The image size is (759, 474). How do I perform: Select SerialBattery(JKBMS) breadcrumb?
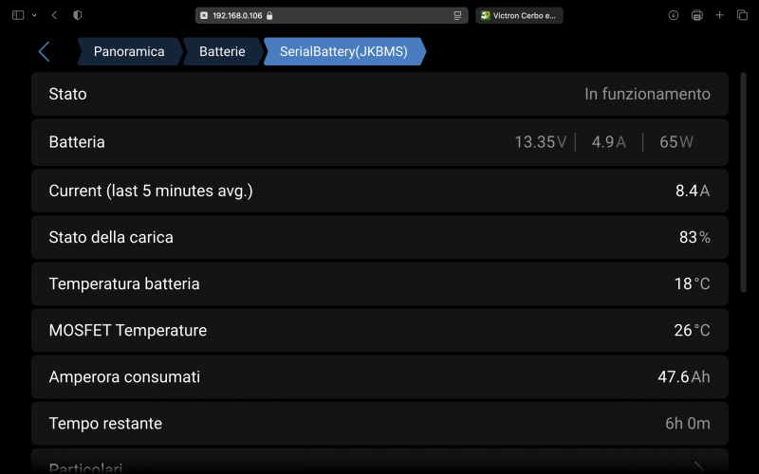pos(343,51)
